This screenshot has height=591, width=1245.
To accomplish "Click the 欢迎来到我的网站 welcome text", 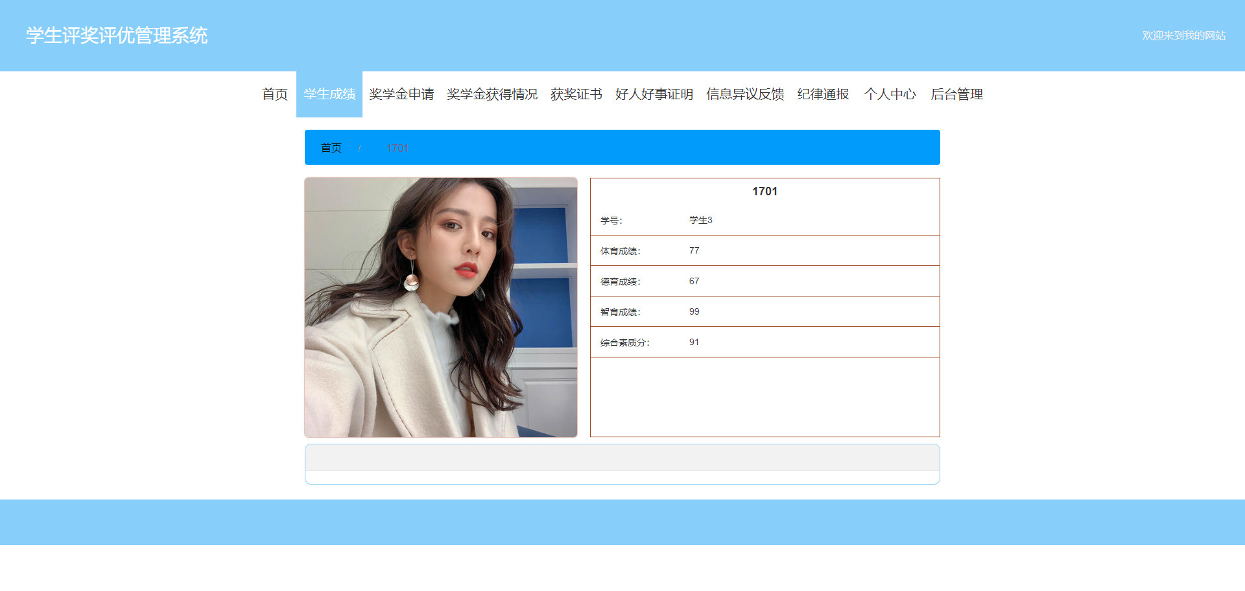I will click(x=1184, y=35).
